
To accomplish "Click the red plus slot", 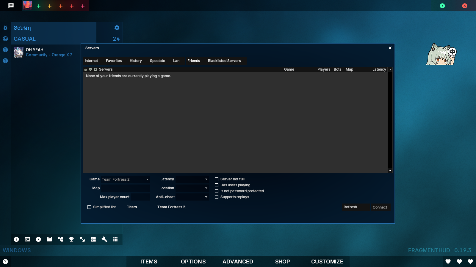I will (x=72, y=6).
